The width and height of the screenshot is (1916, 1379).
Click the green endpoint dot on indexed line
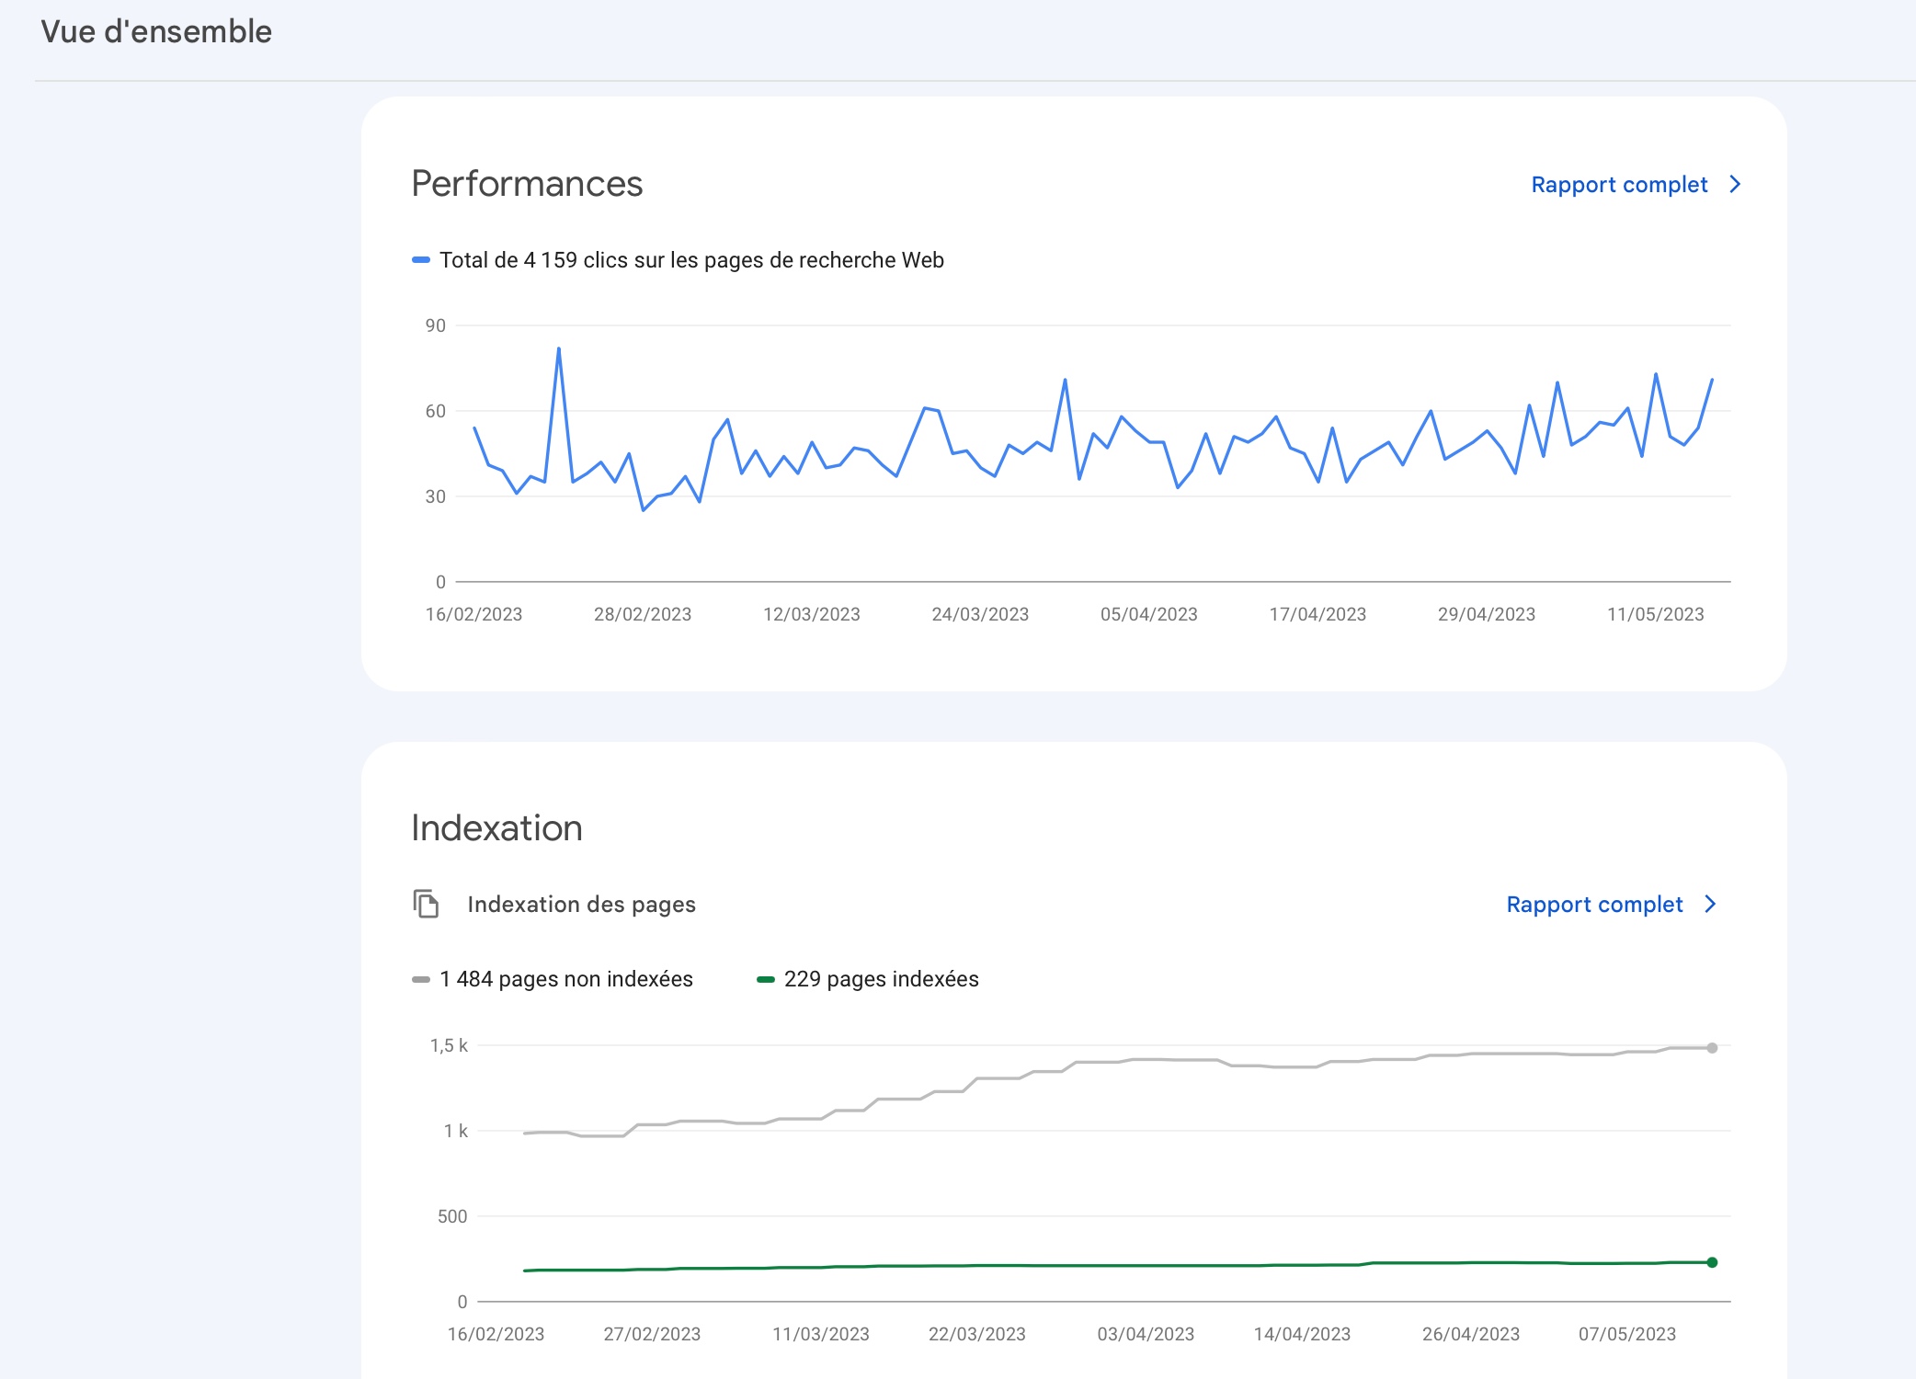click(x=1712, y=1262)
